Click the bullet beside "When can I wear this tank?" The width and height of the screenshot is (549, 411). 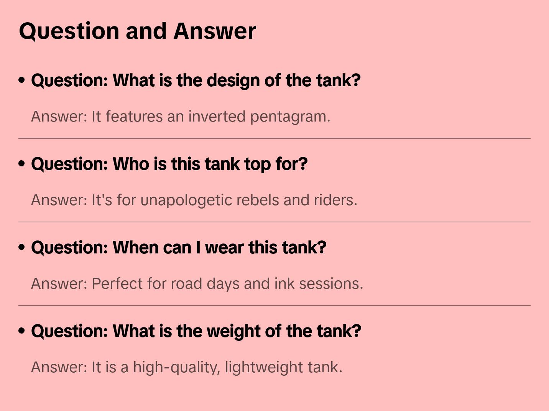(22, 248)
